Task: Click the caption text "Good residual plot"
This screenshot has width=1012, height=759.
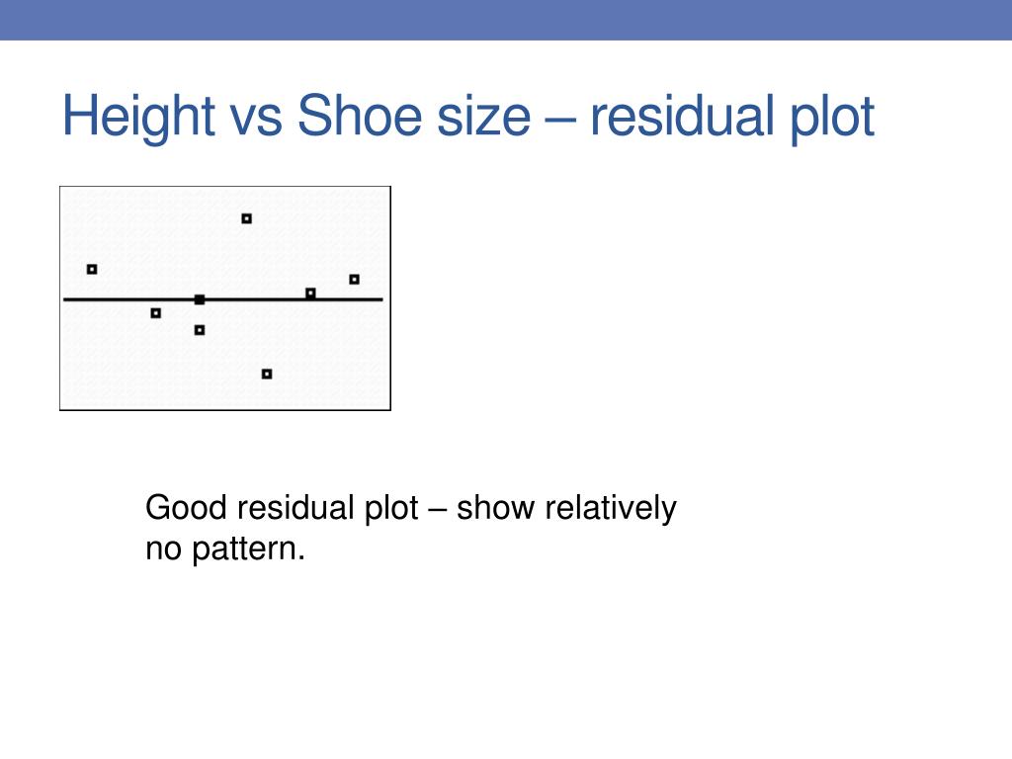Action: tap(282, 508)
